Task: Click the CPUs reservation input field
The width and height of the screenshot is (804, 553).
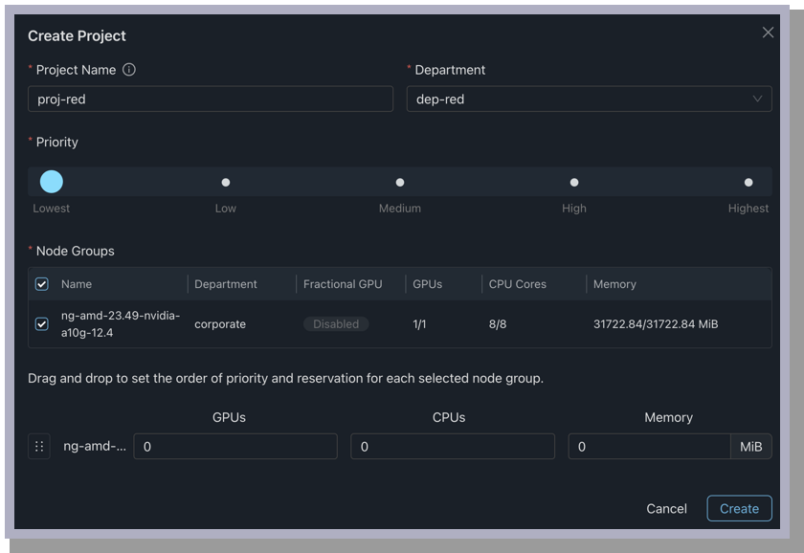Action: coord(452,447)
